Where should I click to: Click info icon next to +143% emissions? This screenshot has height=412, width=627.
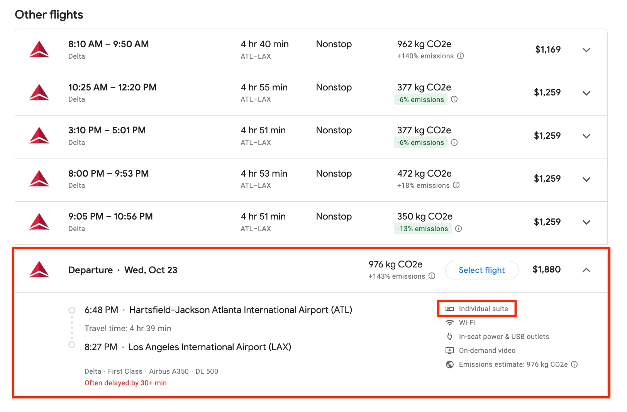point(432,276)
